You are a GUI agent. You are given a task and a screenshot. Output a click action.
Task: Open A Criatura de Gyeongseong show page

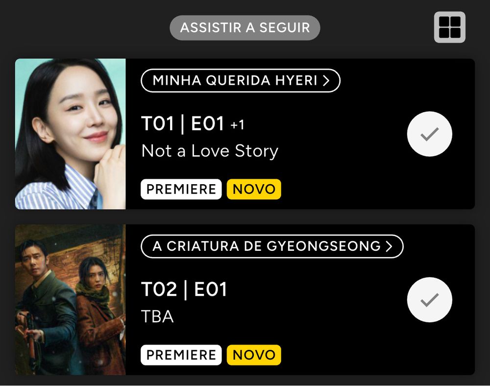coord(272,246)
